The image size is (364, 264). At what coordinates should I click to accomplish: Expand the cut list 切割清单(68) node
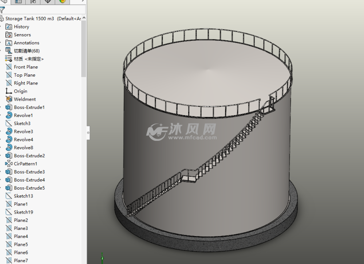click(1, 51)
